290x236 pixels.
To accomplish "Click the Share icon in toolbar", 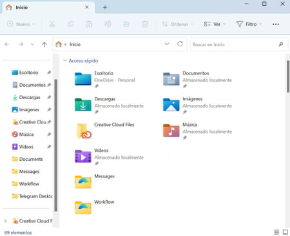I will 126,24.
